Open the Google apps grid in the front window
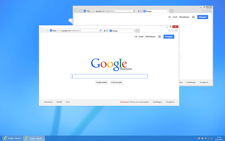 [160, 37]
